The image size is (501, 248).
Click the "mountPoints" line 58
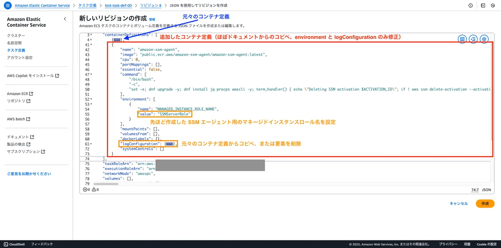[x=139, y=129]
